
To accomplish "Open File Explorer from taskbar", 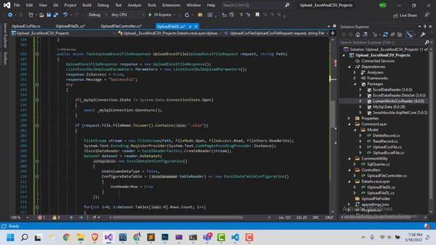I will click(80, 238).
